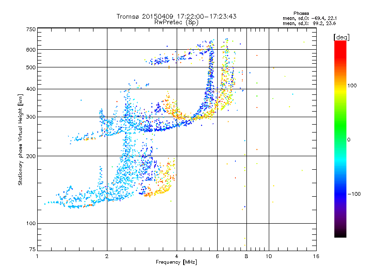372x279 pixels.
Task: Click the 'Phases' header text
Action: 301,13
